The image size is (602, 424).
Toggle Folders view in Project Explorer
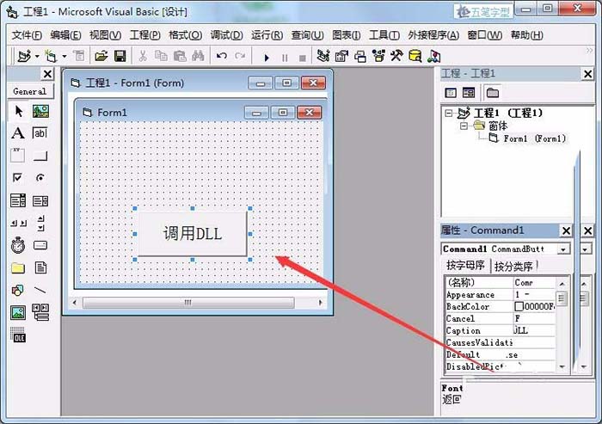(493, 93)
